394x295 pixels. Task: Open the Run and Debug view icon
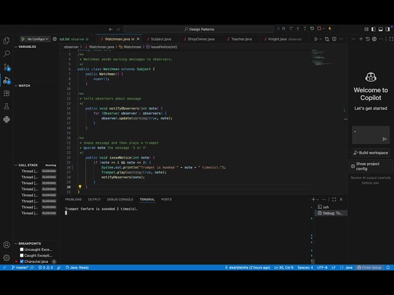7,81
